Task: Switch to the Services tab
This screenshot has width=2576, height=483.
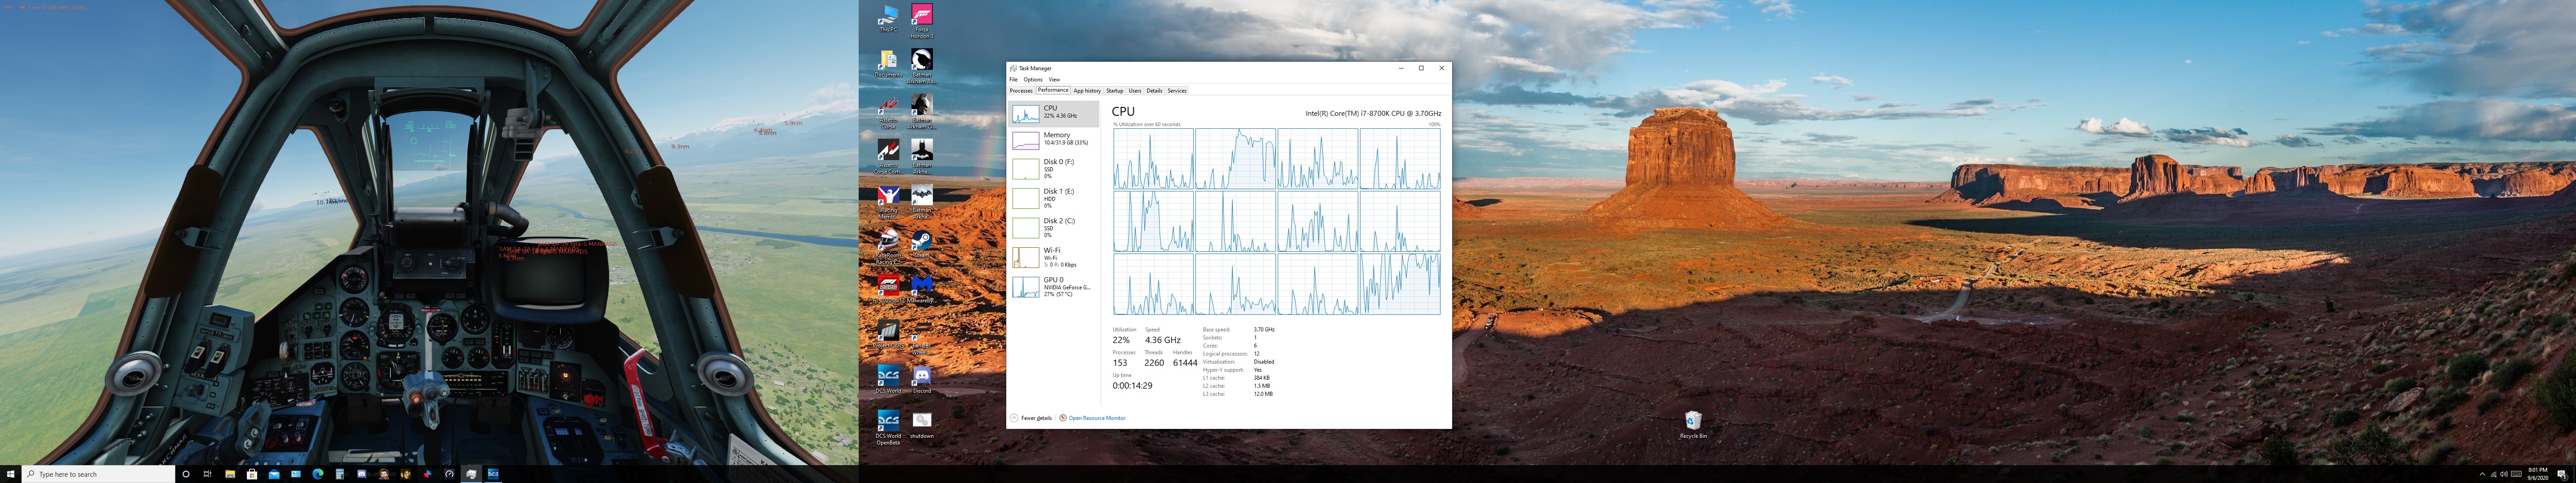Action: coord(1177,91)
